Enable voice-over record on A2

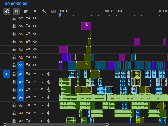click(48, 82)
